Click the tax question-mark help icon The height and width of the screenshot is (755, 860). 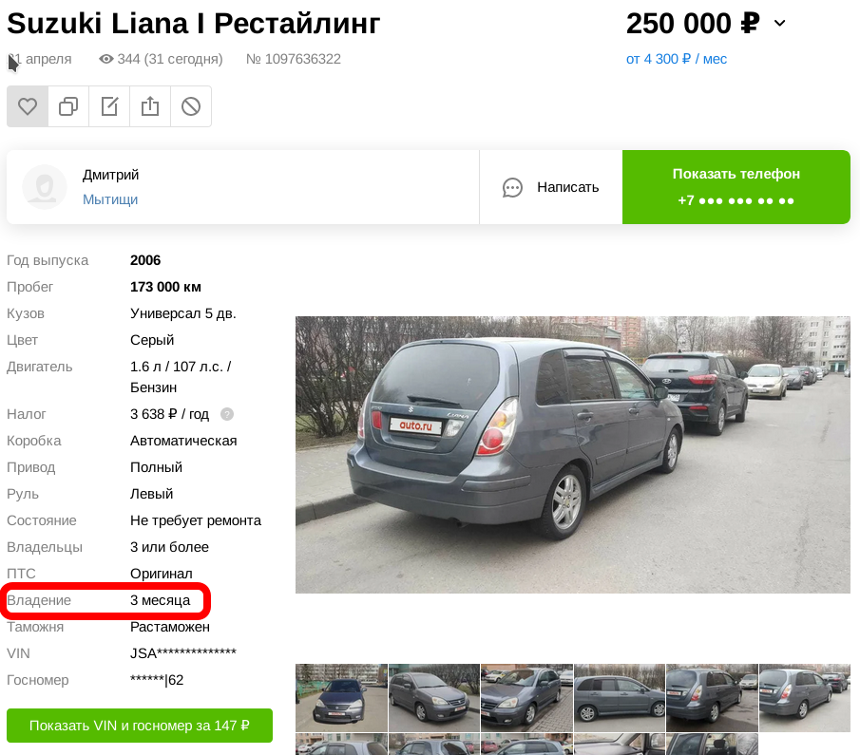(227, 414)
